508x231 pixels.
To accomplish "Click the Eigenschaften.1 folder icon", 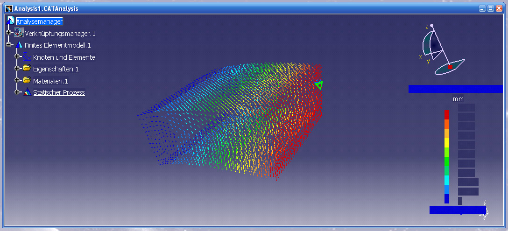I will click(x=27, y=68).
